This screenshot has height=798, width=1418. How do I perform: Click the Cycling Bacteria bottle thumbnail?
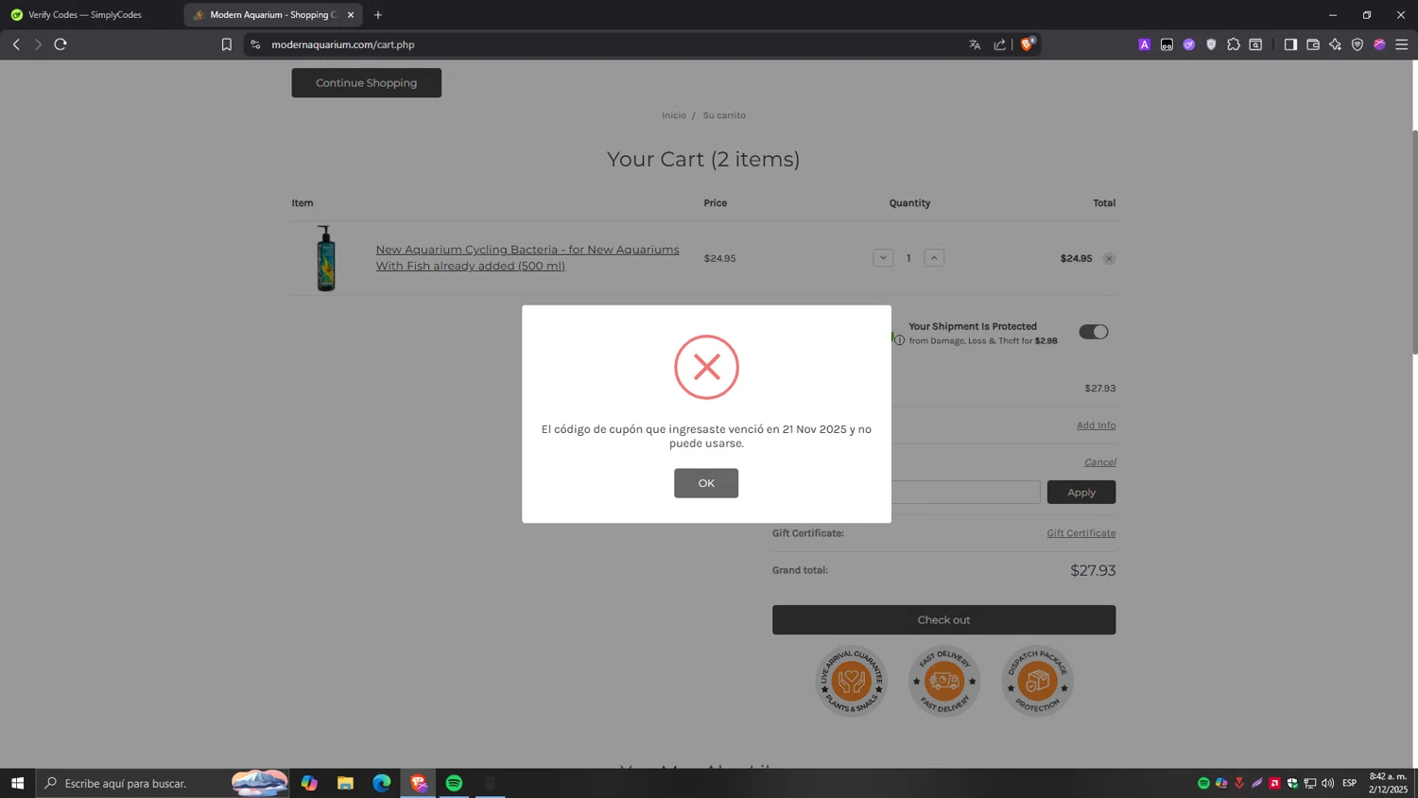pos(326,258)
